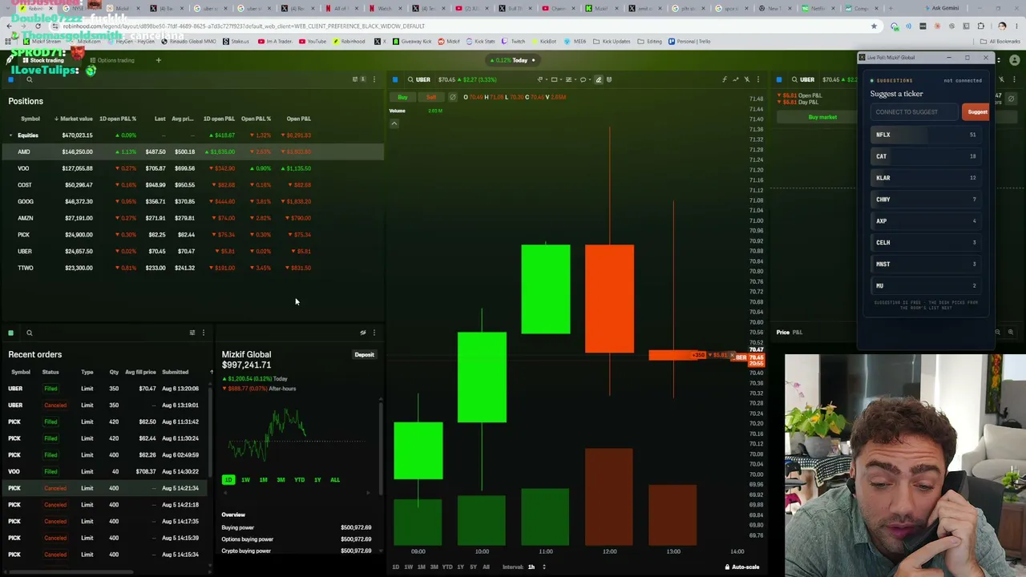This screenshot has height=577, width=1026.
Task: Click the Suggest button in Live Poll
Action: 977,112
